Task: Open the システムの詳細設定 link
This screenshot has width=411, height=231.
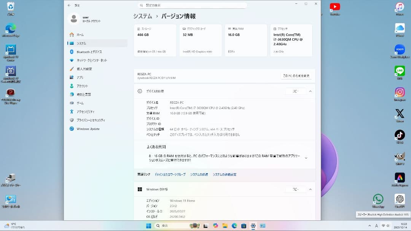Action: [x=224, y=175]
